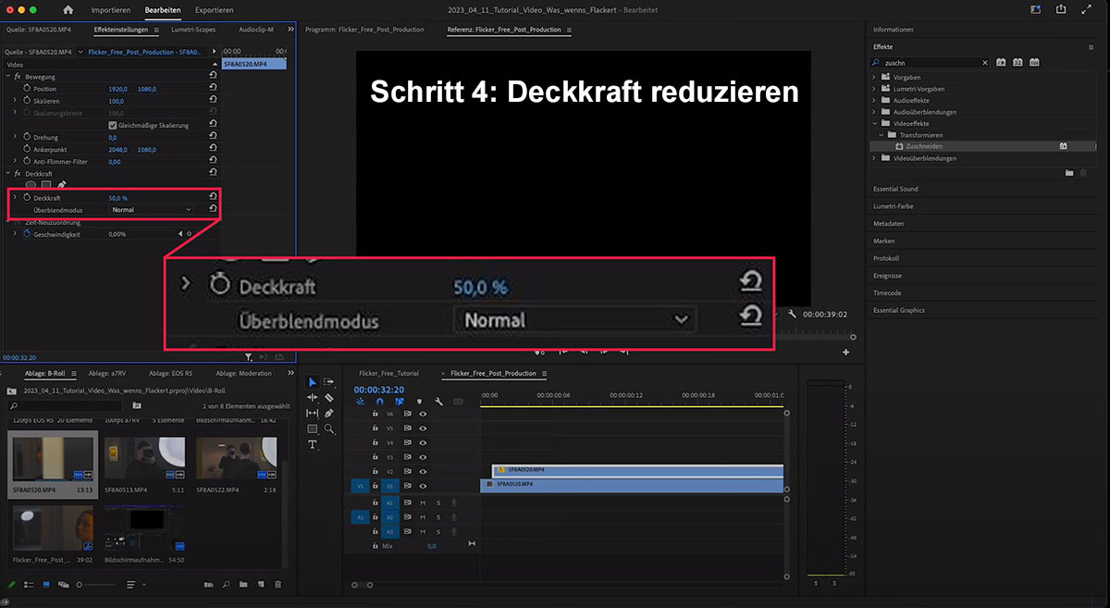Select the Track Select Forward tool
Screen dimensions: 1110x608
coord(328,381)
